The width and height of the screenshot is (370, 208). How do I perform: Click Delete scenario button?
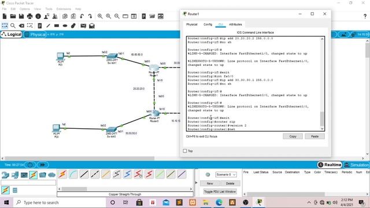pos(230,184)
